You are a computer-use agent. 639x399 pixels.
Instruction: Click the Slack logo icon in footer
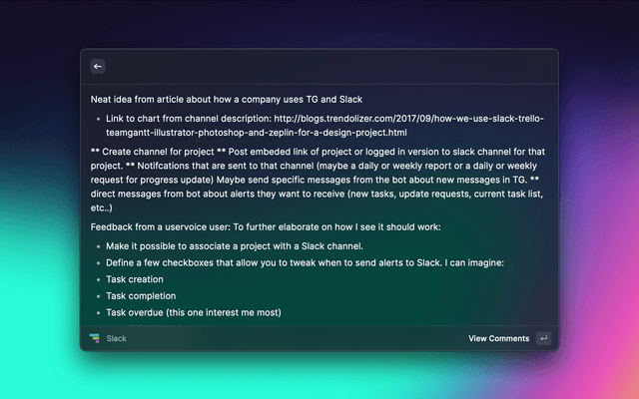(x=95, y=339)
